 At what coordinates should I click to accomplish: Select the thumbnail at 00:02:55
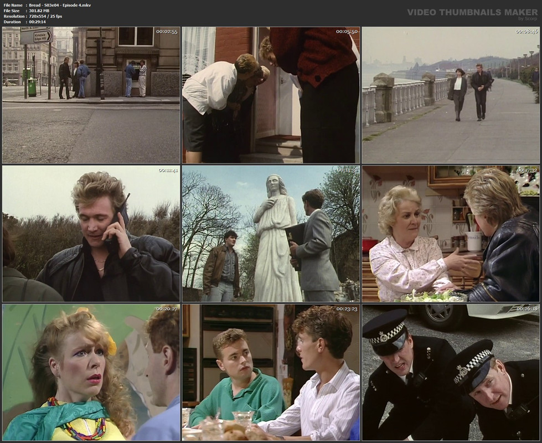point(91,95)
